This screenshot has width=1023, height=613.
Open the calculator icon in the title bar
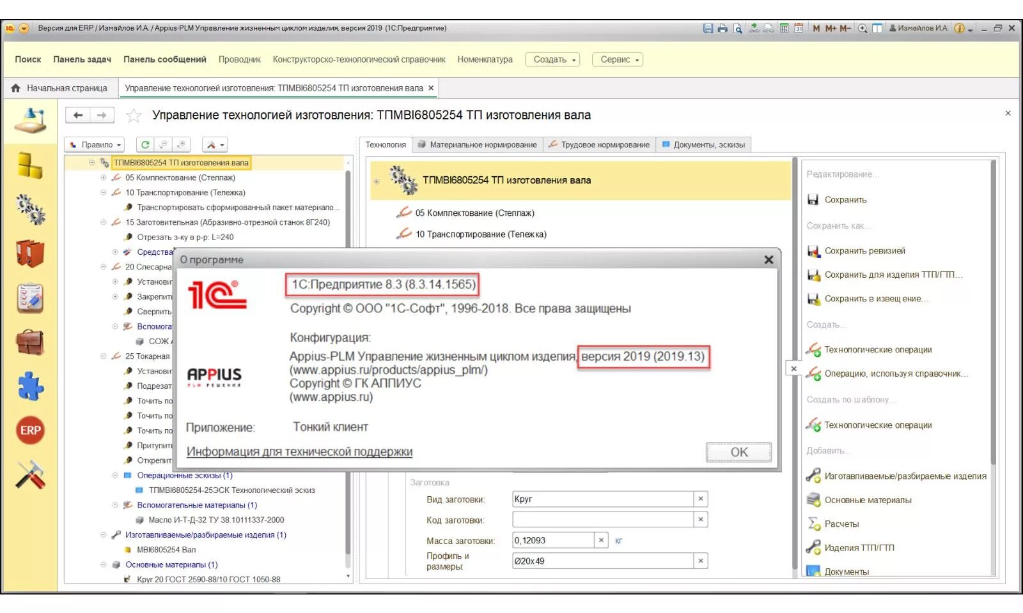[784, 28]
